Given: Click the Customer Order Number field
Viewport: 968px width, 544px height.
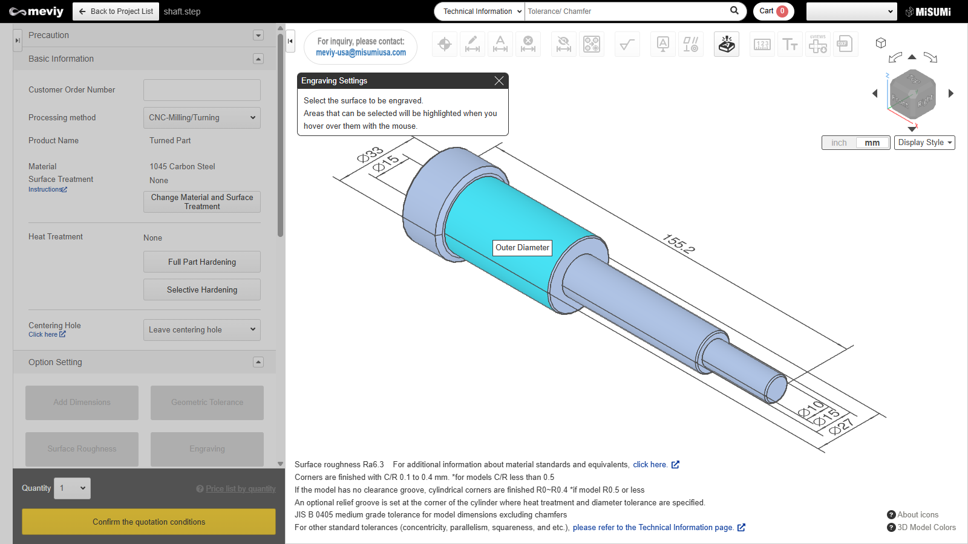Looking at the screenshot, I should click(201, 90).
